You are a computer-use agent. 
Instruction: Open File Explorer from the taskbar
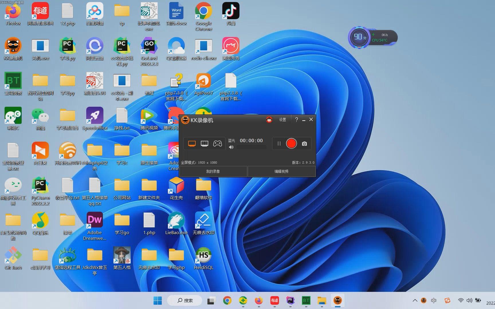(x=322, y=300)
